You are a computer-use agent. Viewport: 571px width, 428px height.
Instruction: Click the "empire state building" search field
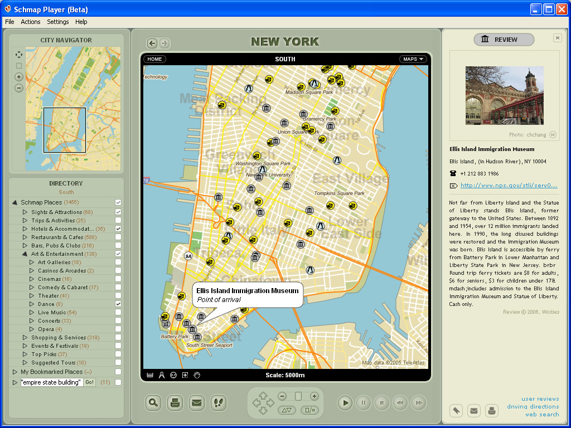point(52,382)
